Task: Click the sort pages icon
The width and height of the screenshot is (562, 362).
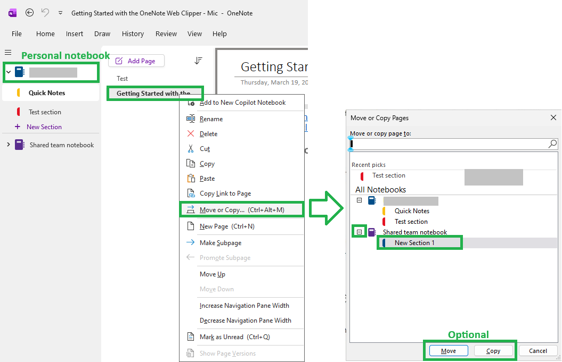Action: point(198,61)
